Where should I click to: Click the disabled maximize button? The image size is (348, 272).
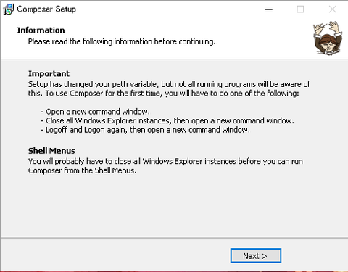[x=300, y=9]
